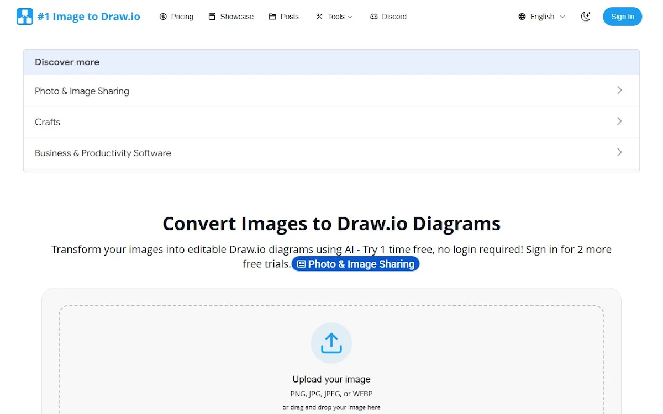Toggle dark mode with the moon icon

tap(586, 17)
